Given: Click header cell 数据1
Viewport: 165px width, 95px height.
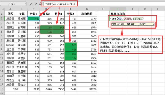Looking at the screenshot, I should tap(34, 14).
